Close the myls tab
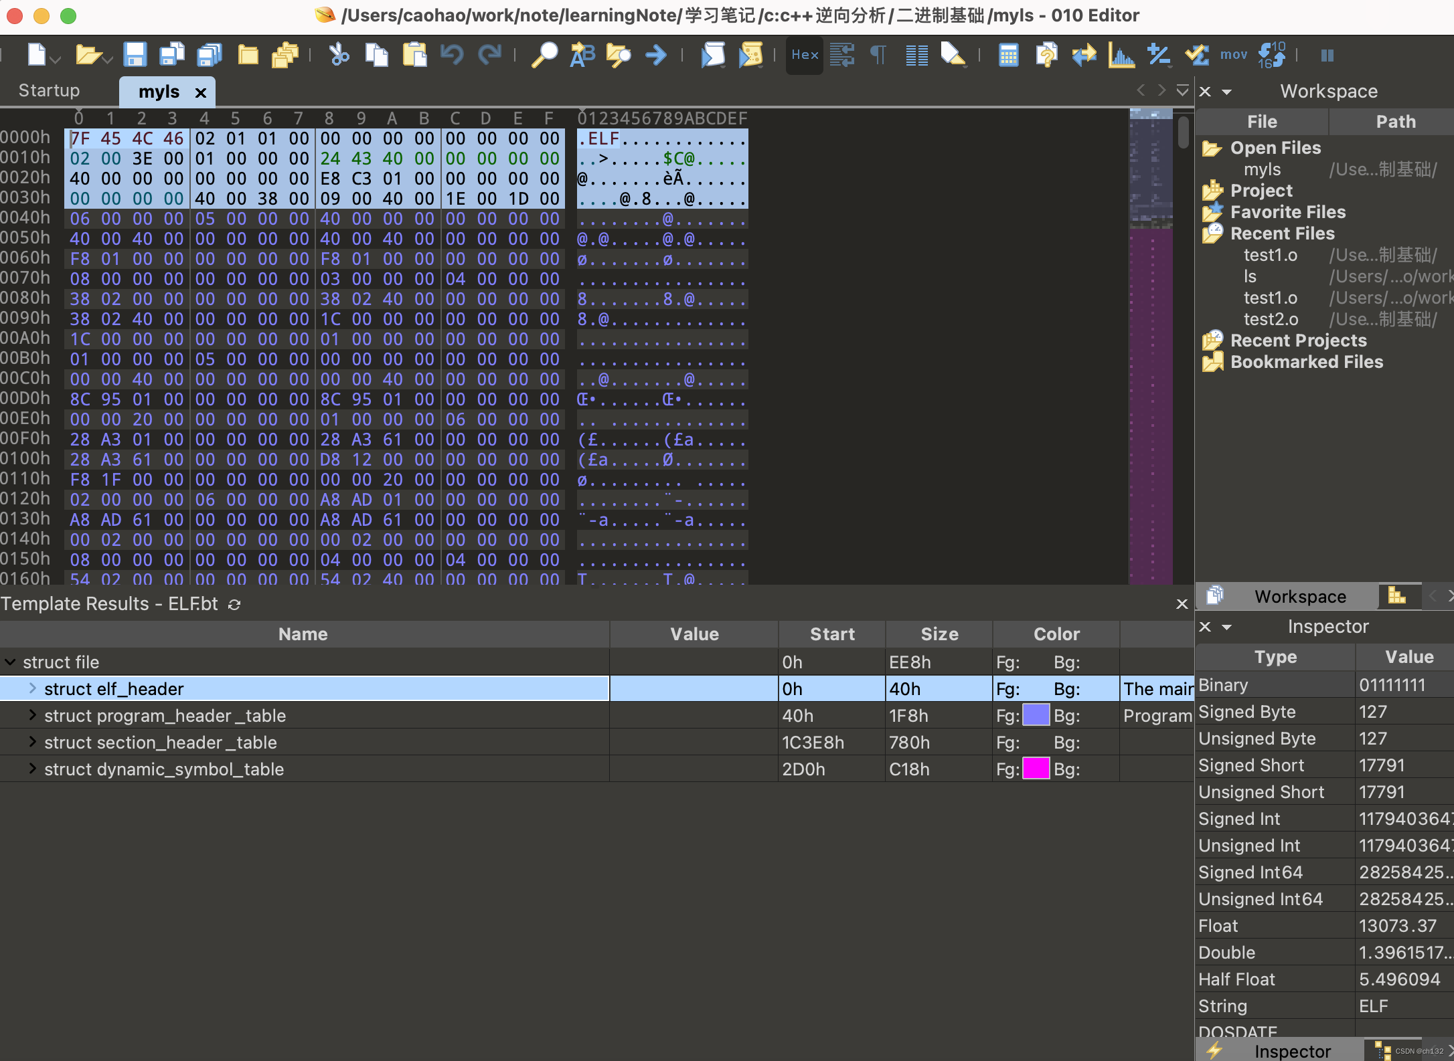 pos(200,93)
